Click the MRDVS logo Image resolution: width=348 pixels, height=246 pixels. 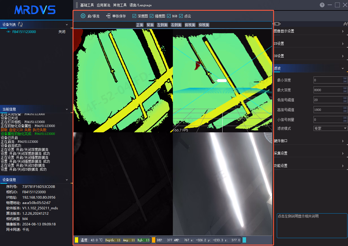pyautogui.click(x=35, y=10)
